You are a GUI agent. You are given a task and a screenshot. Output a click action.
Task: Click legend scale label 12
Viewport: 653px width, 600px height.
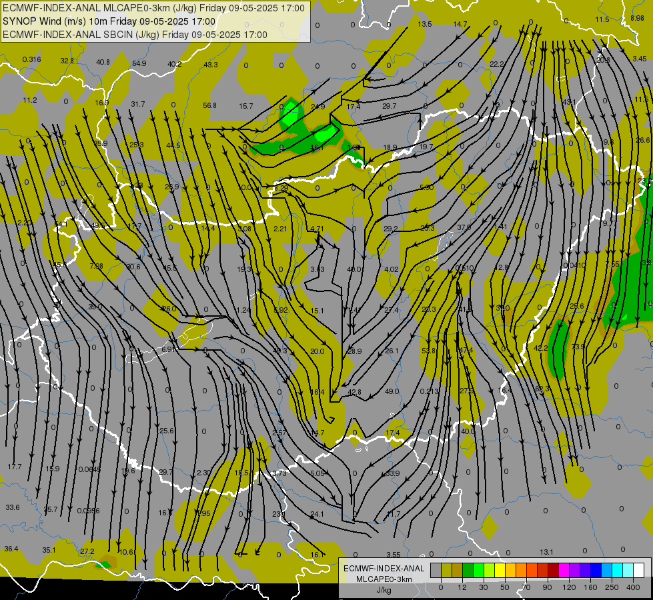(462, 587)
